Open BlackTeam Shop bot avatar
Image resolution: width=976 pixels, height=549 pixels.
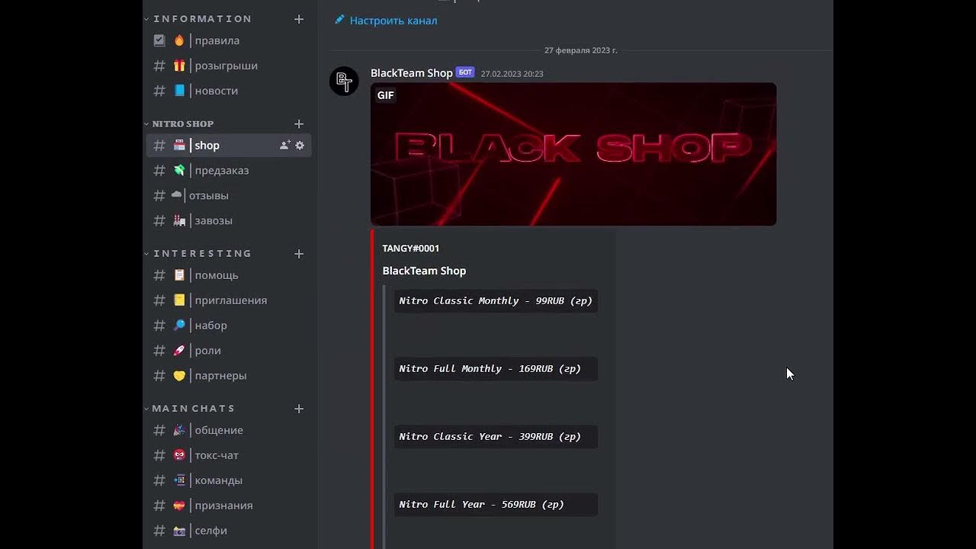click(x=344, y=81)
